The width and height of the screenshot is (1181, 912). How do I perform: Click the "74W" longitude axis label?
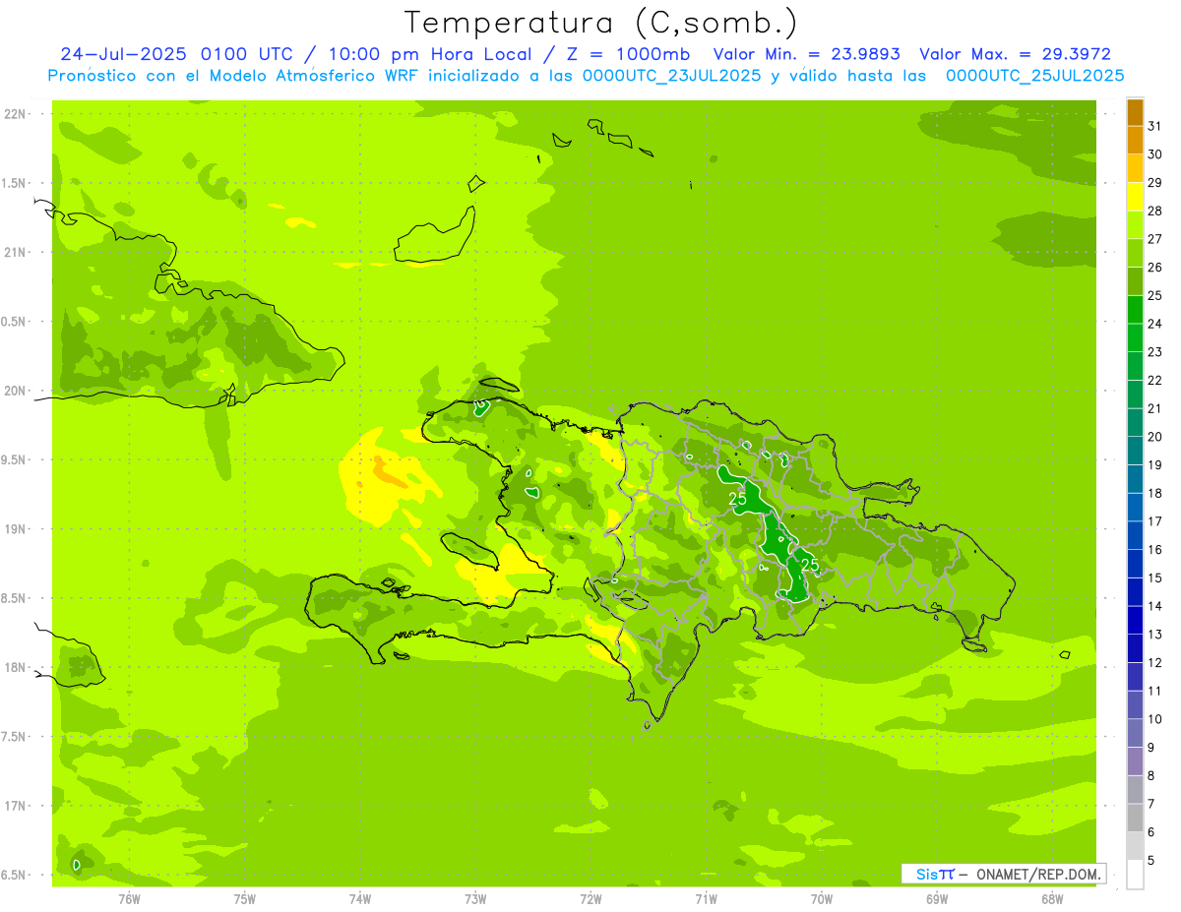click(360, 898)
